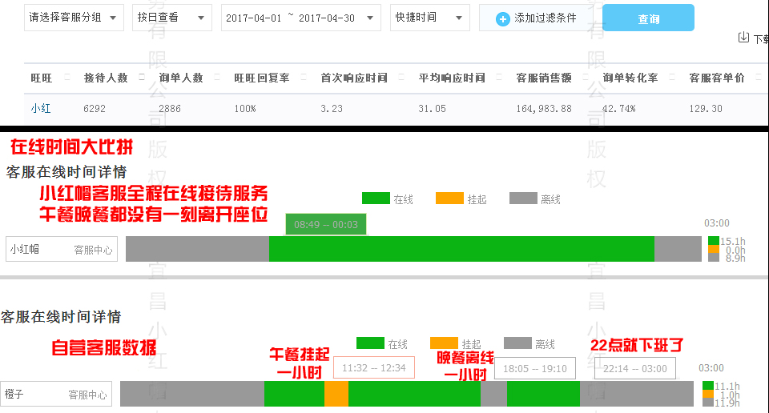Click orange 挂起 legend swatch in 小红帽 chart
The height and width of the screenshot is (413, 769).
pos(449,198)
